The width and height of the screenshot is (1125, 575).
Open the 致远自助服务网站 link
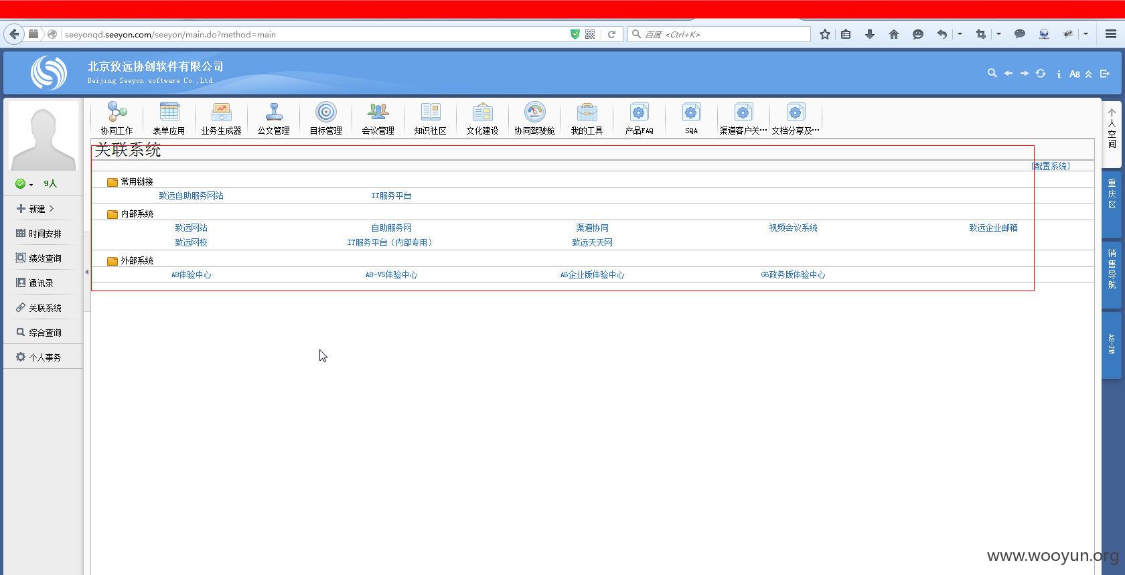191,195
